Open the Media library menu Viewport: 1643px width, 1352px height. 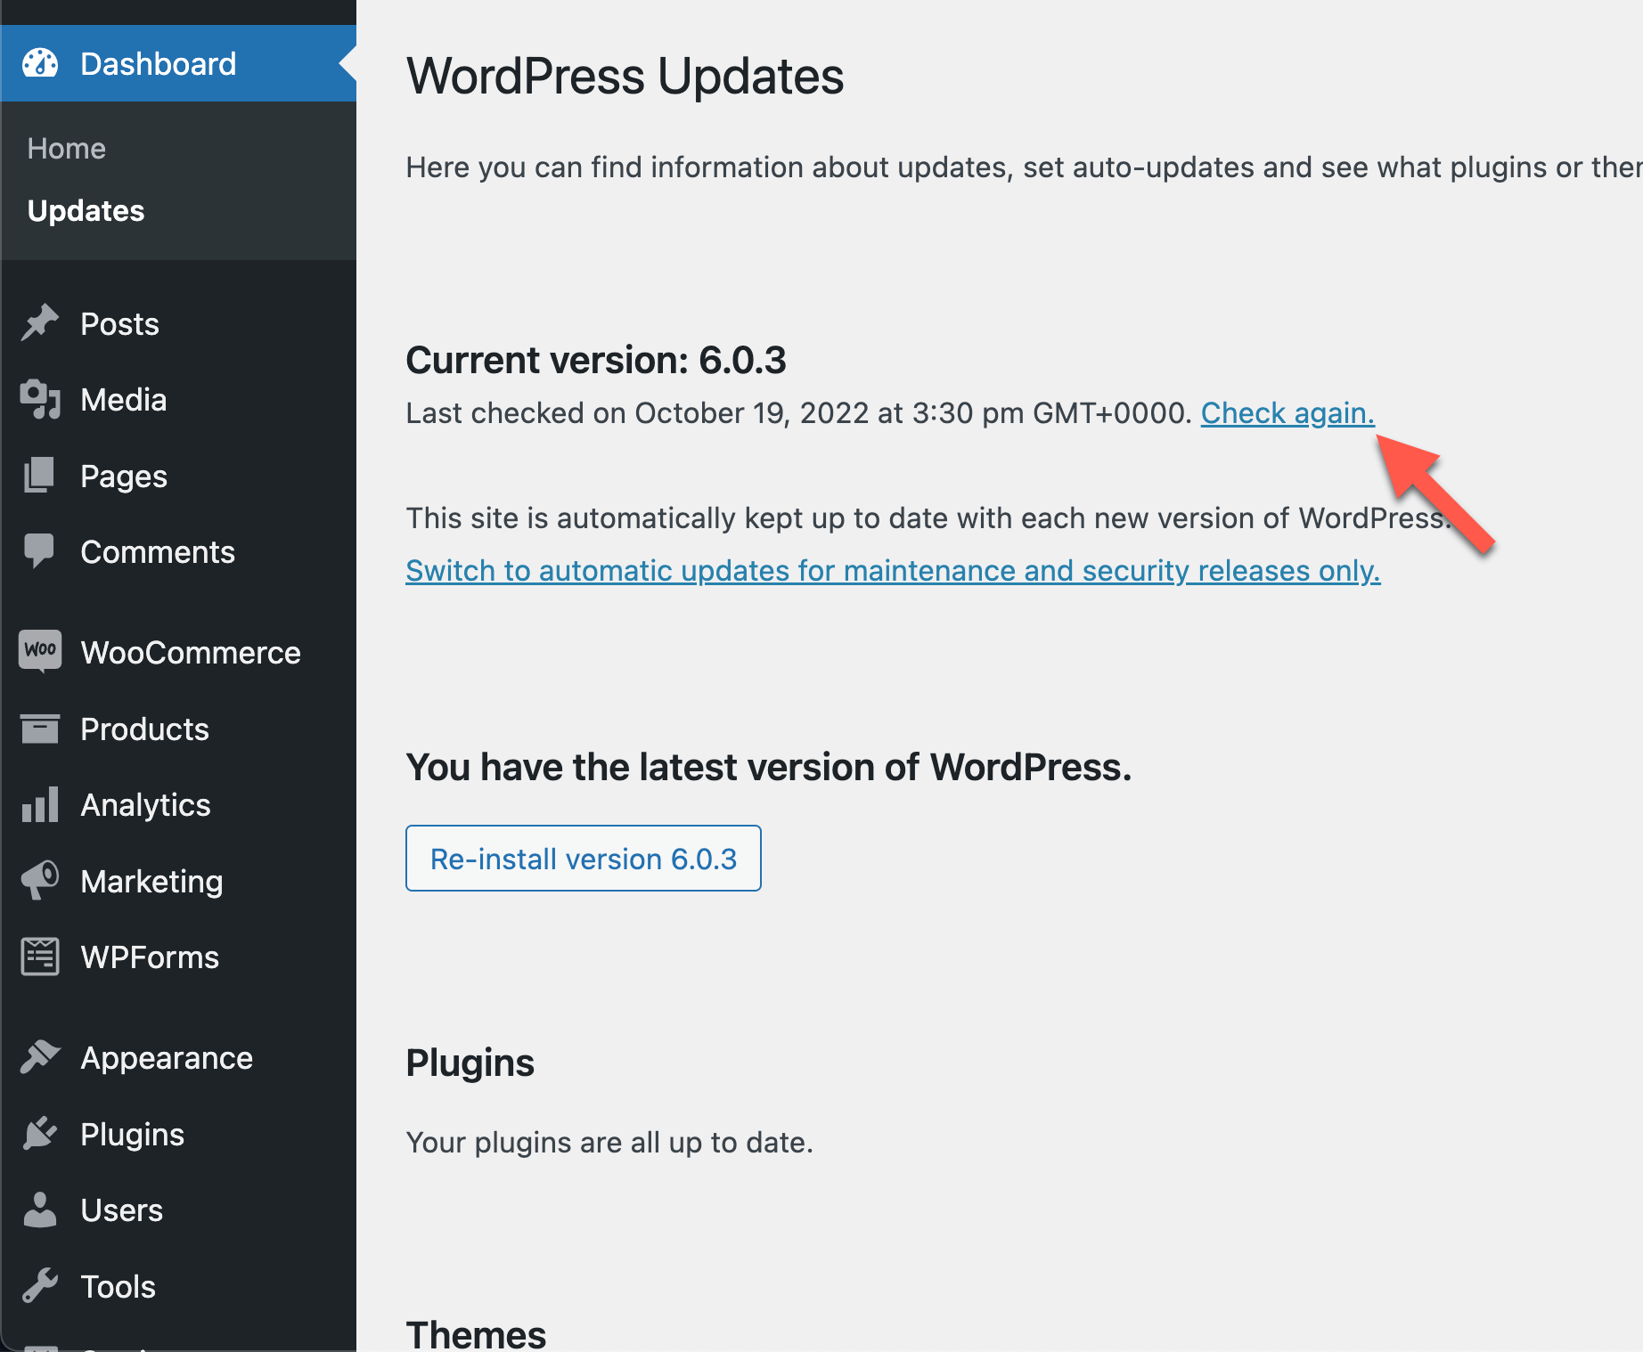point(123,399)
